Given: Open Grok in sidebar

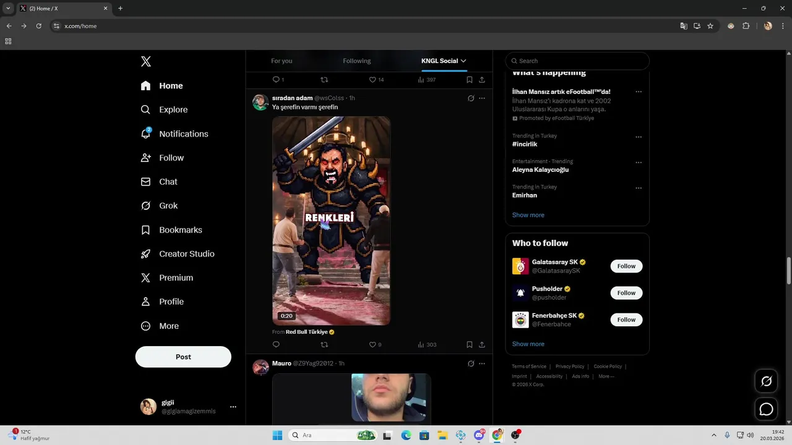Looking at the screenshot, I should coord(160,206).
